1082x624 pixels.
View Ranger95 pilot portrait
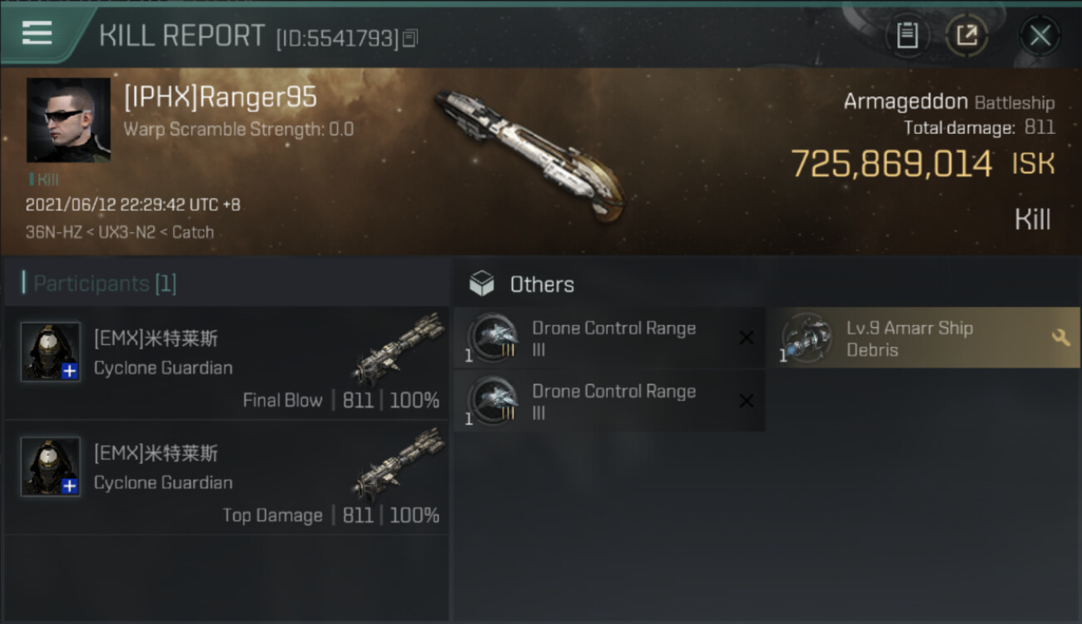tap(68, 120)
